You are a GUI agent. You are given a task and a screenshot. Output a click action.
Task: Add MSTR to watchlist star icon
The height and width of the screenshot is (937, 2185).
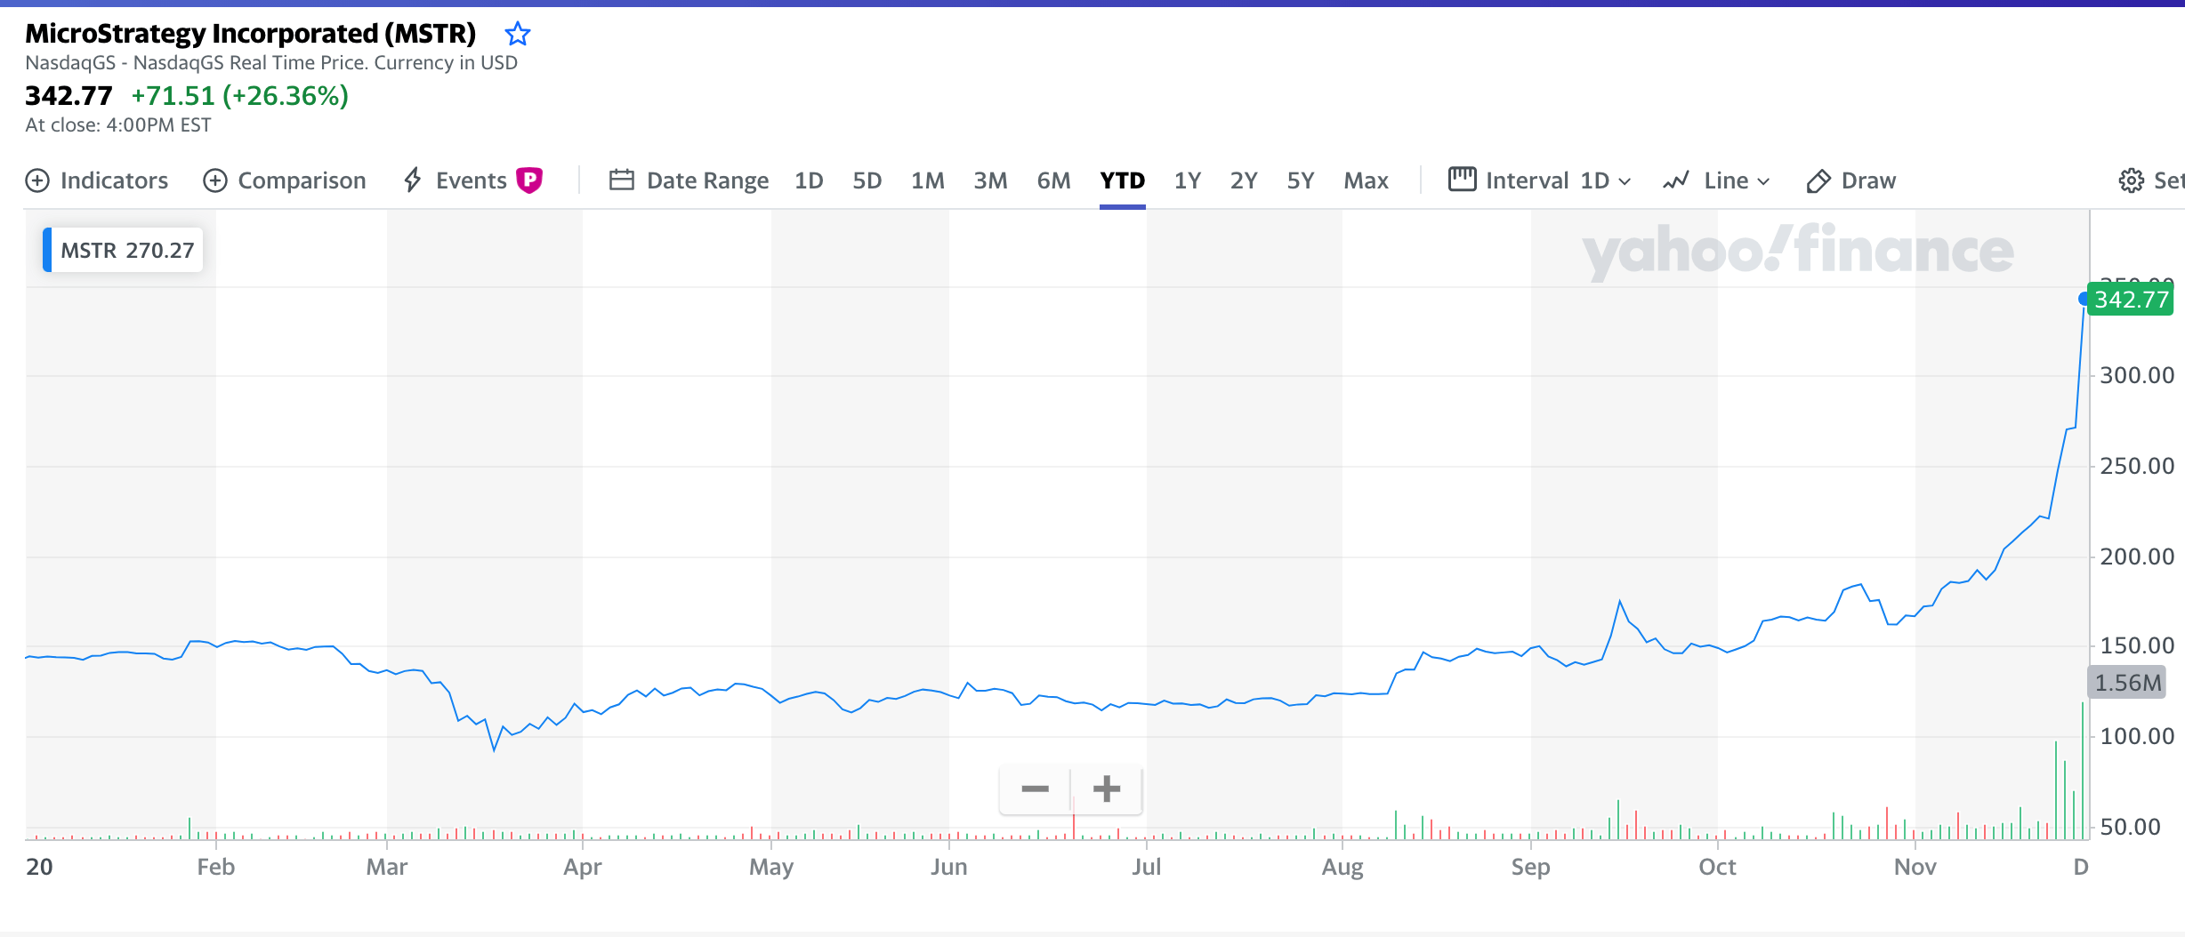click(518, 34)
